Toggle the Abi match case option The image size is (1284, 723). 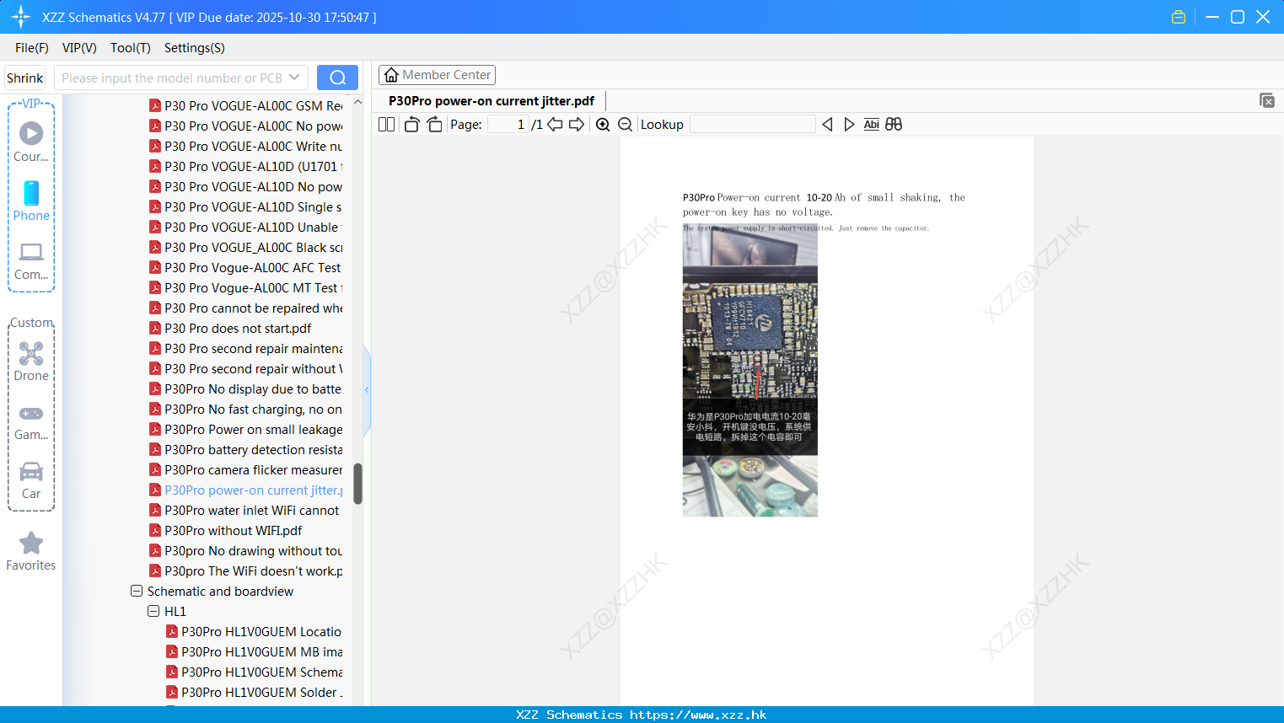pyautogui.click(x=871, y=124)
